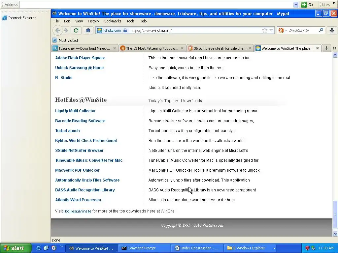Screen dimensions: 338x253
Task: Click the padlock site security icon
Action: pyautogui.click(x=125, y=30)
